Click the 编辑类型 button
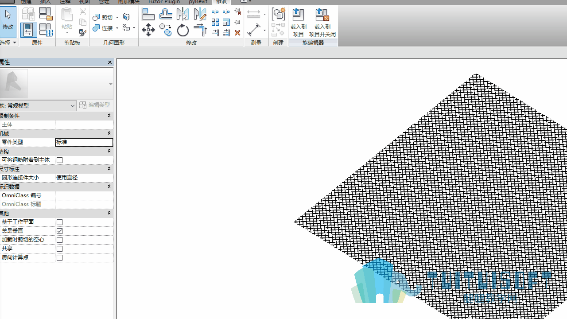The image size is (567, 319). click(x=95, y=105)
